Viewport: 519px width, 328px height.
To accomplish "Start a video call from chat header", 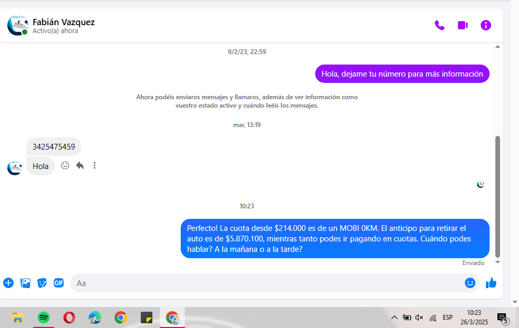I will [x=462, y=25].
